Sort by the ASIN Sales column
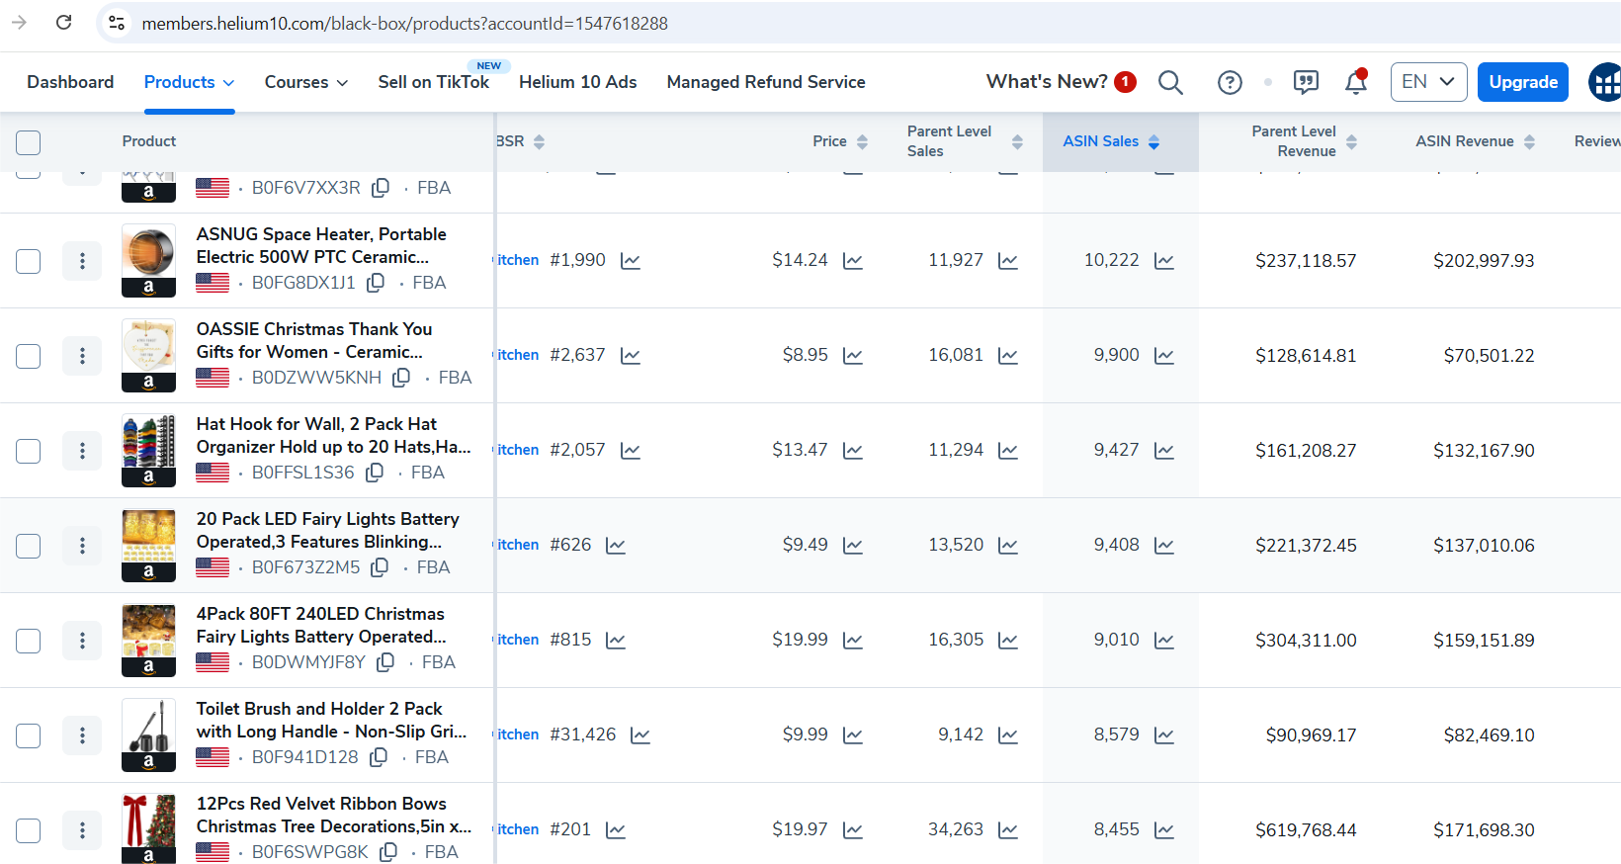The width and height of the screenshot is (1621, 864). (1111, 141)
